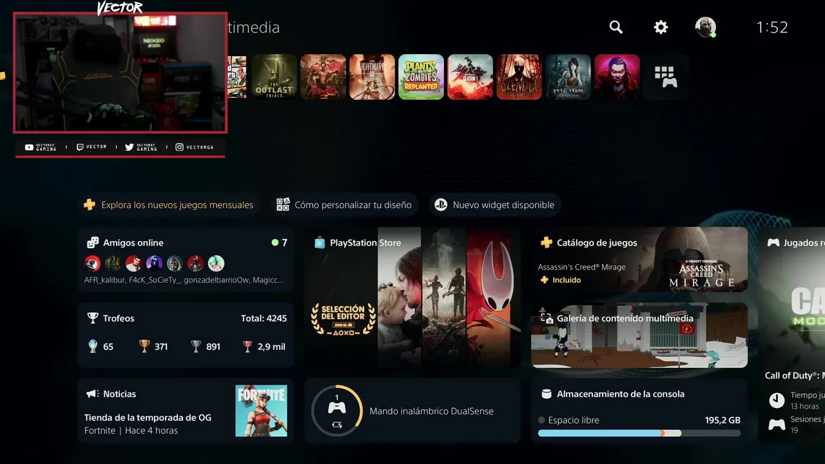Open the Death Stranding store art
825x464 pixels.
[400, 298]
